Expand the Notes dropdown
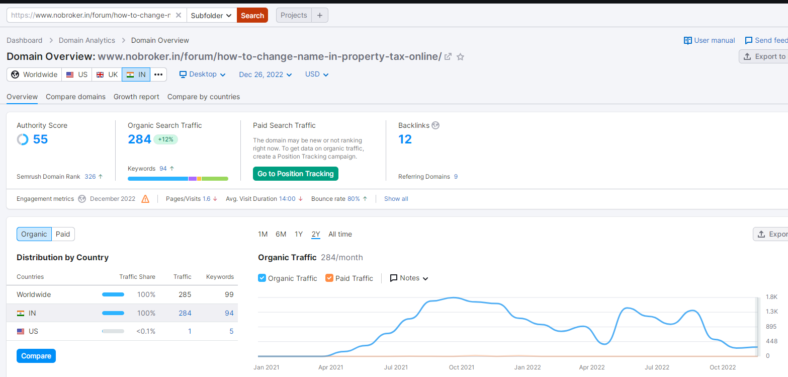This screenshot has width=788, height=377. click(x=409, y=278)
